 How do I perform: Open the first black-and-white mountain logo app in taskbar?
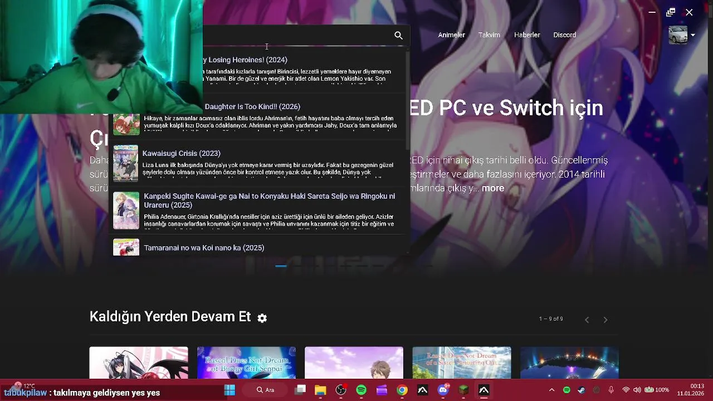coord(422,390)
